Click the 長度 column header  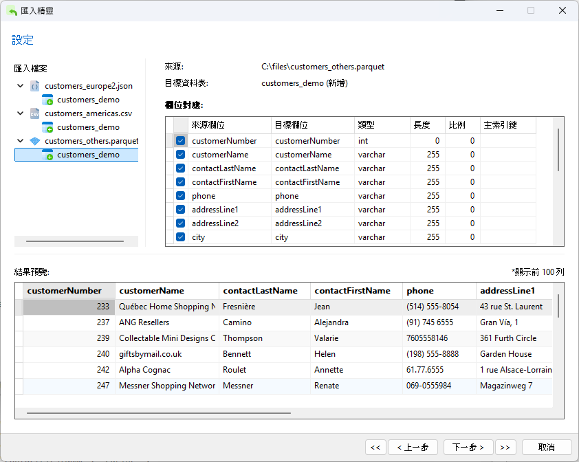tap(428, 125)
